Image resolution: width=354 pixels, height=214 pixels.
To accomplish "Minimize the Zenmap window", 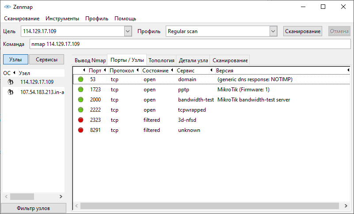I will (x=303, y=7).
